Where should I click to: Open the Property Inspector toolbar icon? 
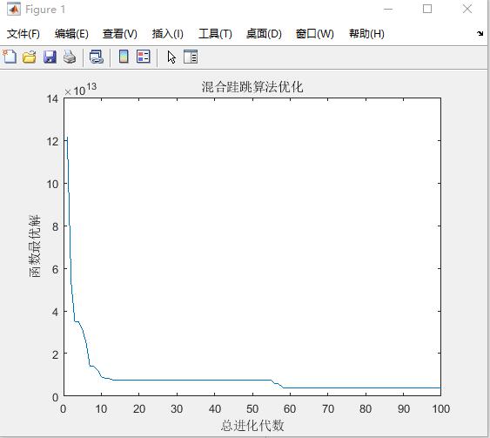point(191,57)
